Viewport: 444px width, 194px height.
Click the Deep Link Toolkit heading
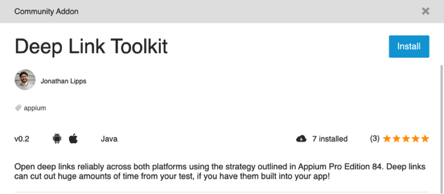point(91,46)
